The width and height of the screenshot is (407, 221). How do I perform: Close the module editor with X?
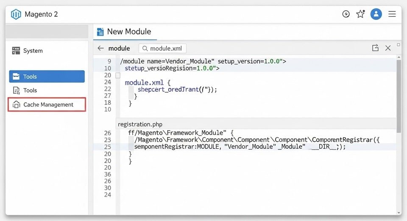point(388,48)
